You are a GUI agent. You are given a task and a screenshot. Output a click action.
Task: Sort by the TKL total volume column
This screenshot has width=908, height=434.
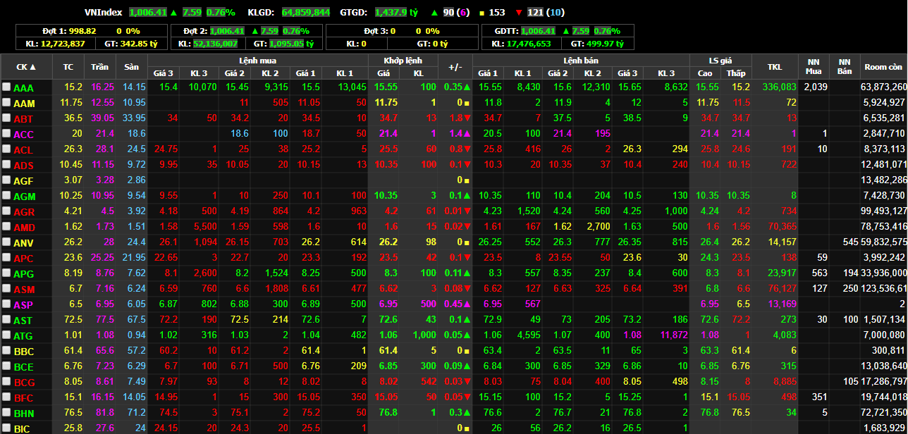[x=775, y=67]
